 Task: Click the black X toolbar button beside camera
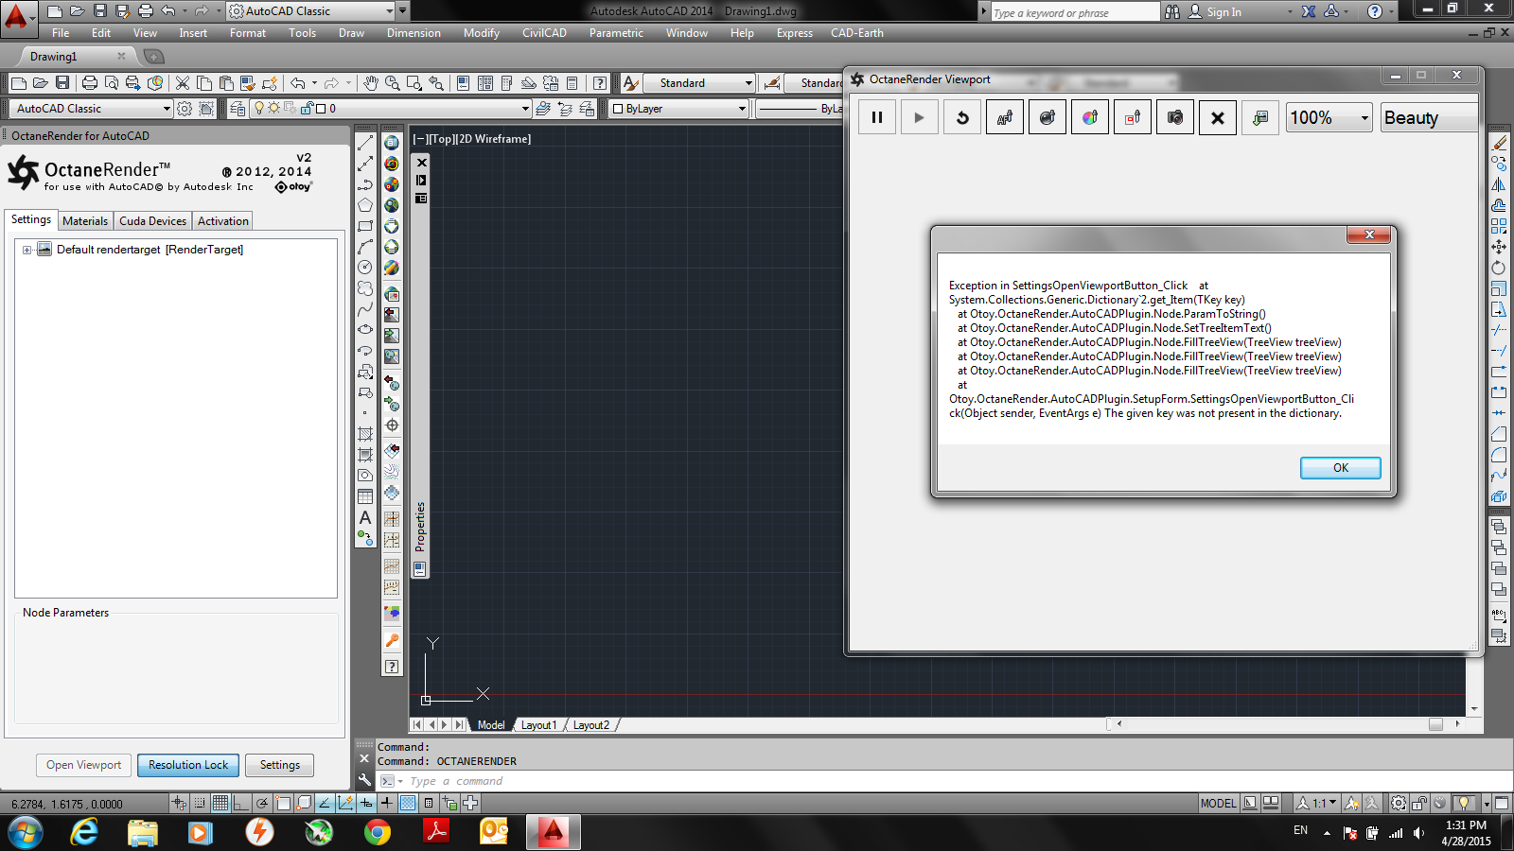[x=1218, y=118]
